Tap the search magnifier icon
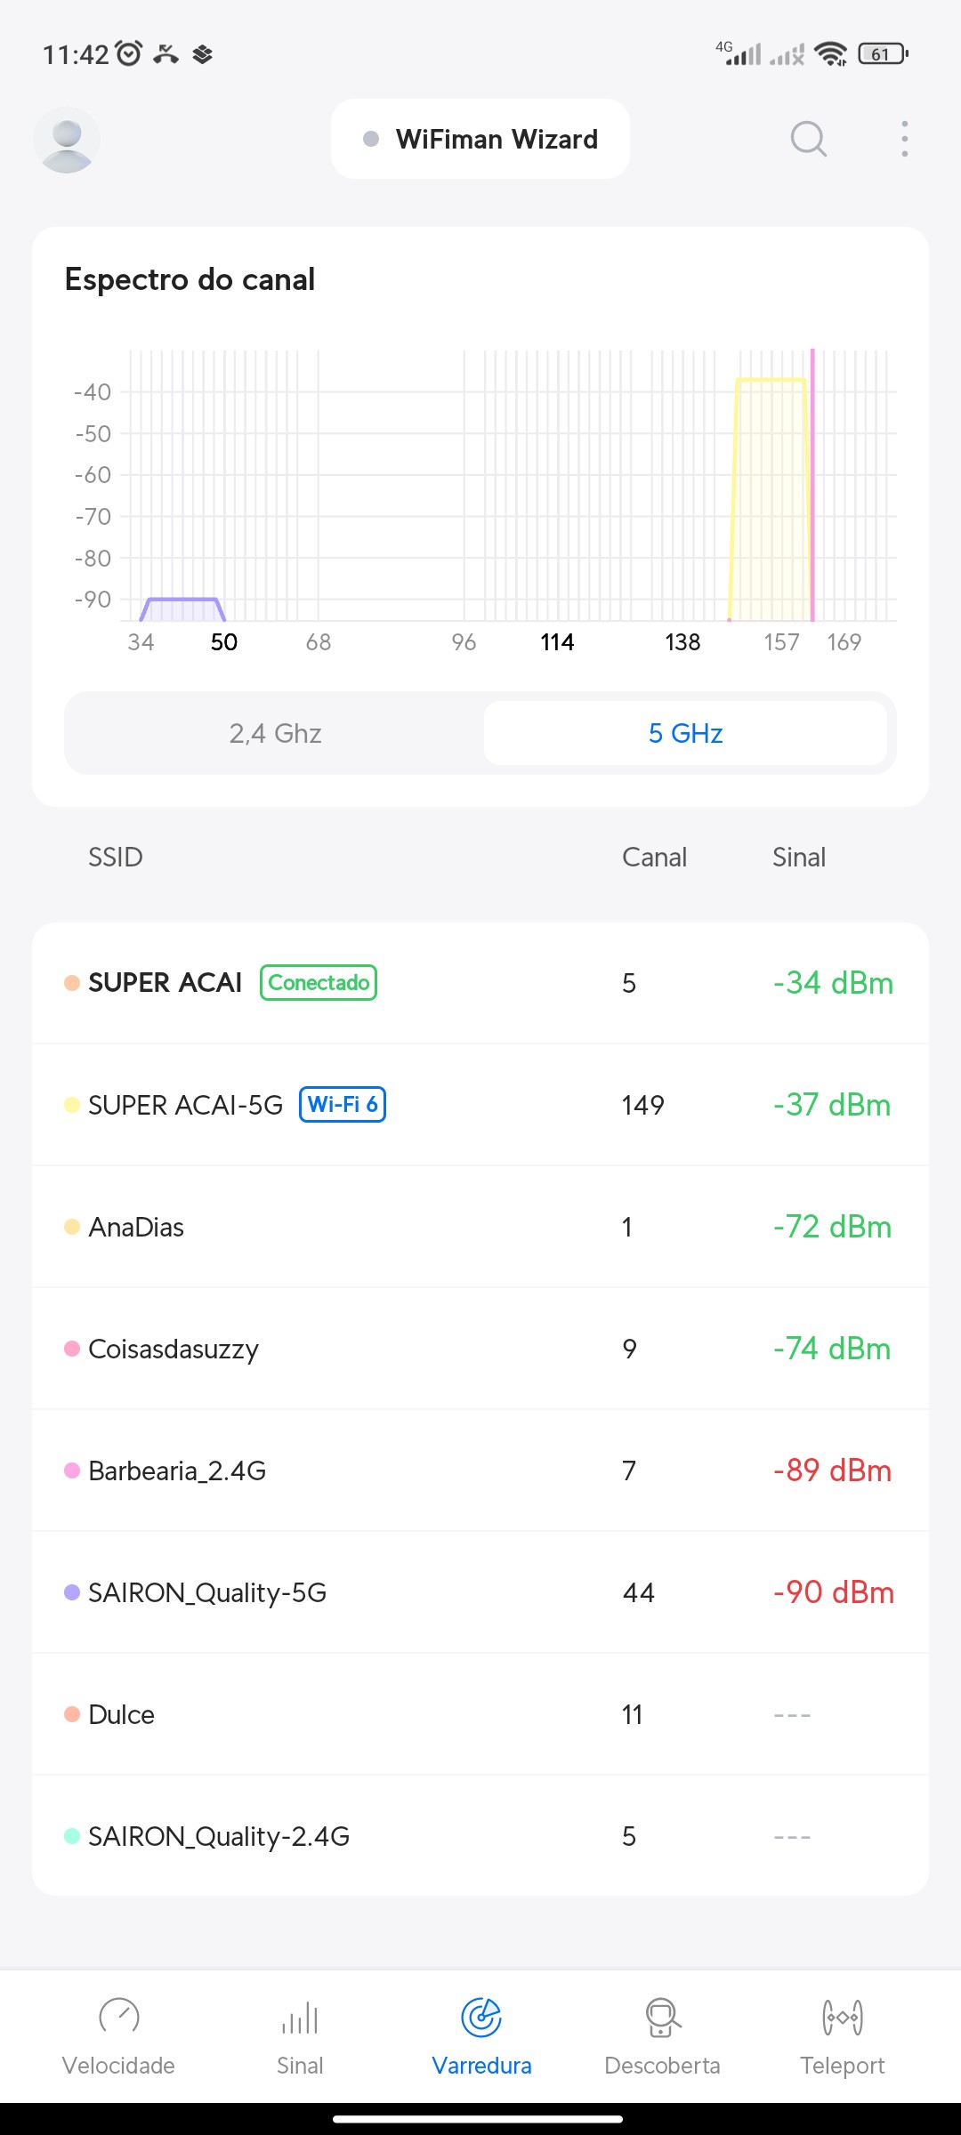 point(808,140)
